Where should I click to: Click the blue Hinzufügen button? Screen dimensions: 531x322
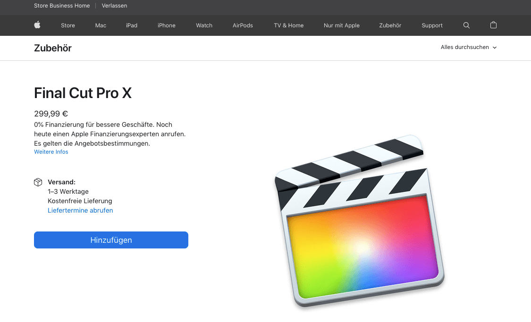(x=111, y=240)
